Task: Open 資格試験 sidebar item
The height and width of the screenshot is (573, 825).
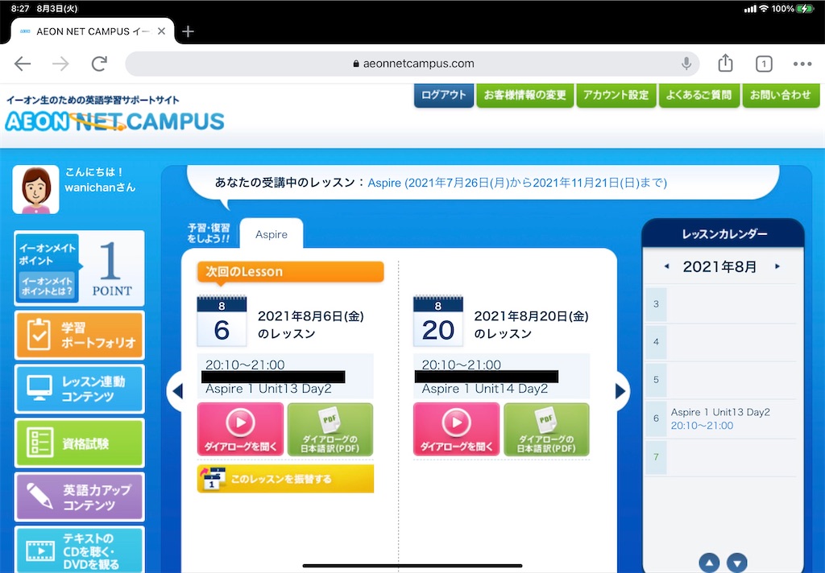Action: 80,443
